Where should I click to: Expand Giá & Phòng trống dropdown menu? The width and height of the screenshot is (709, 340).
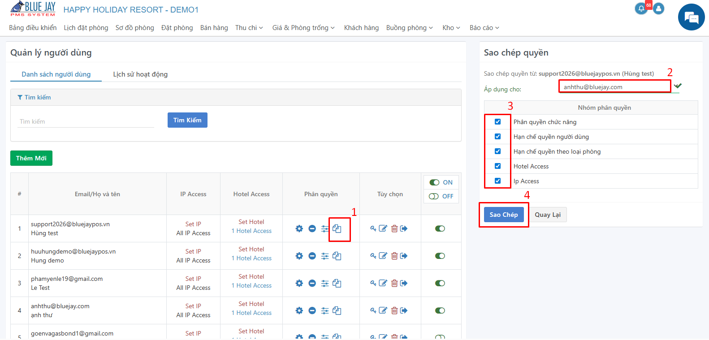[303, 28]
